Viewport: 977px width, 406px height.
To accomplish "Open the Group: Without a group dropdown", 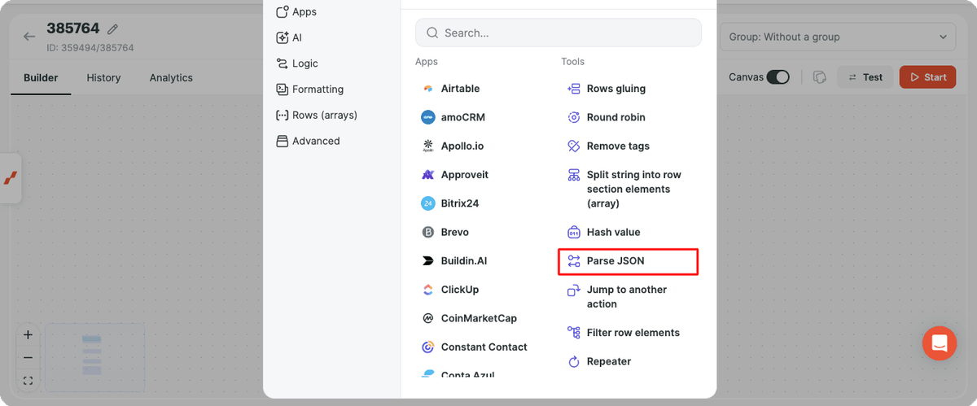I will (x=839, y=37).
